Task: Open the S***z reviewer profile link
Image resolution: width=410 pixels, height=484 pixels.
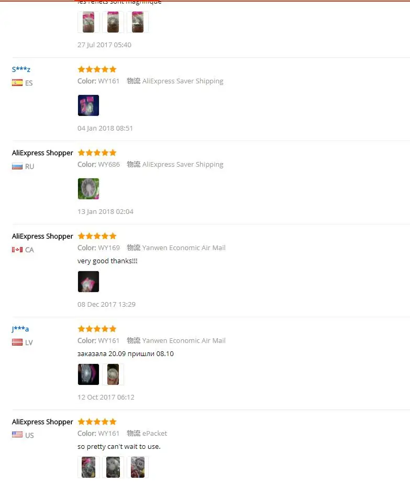Action: click(x=21, y=69)
